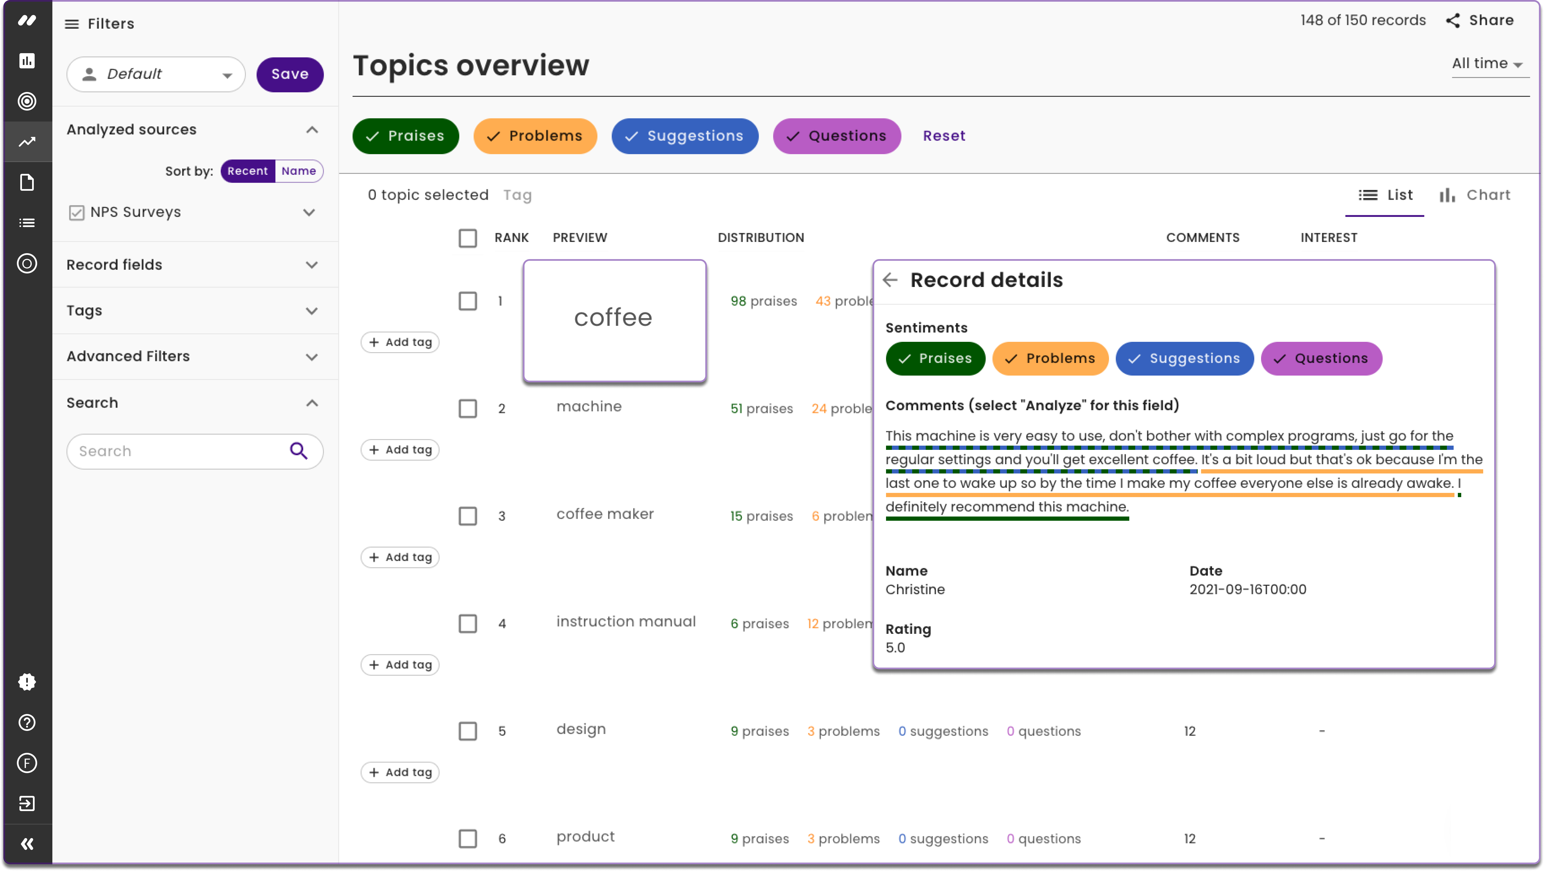Toggle Questions sentiment in Record details

click(1321, 359)
